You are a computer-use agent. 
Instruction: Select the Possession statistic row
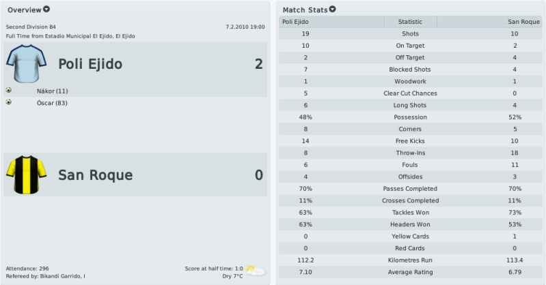click(410, 117)
